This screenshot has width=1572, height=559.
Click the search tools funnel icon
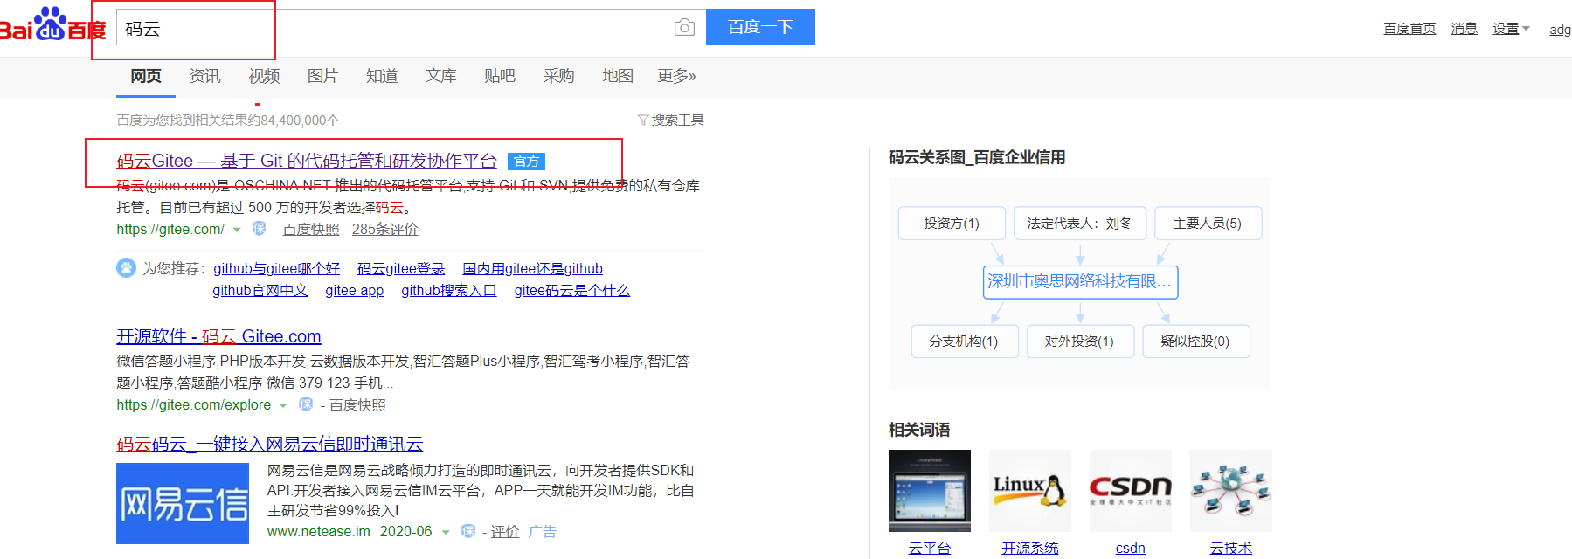642,120
